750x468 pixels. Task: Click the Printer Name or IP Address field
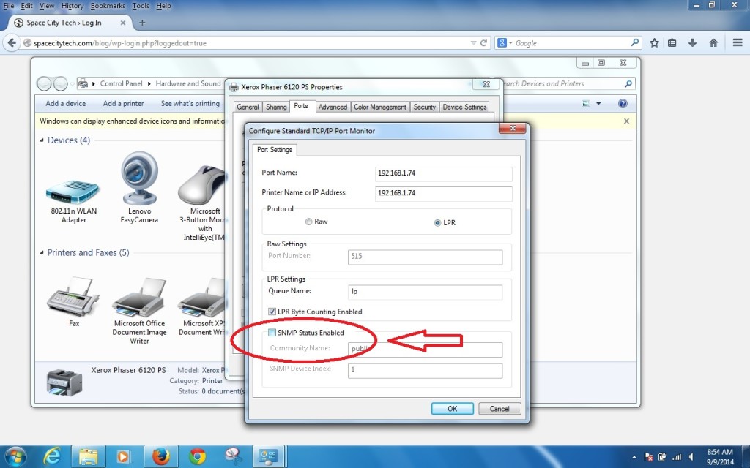coord(443,193)
